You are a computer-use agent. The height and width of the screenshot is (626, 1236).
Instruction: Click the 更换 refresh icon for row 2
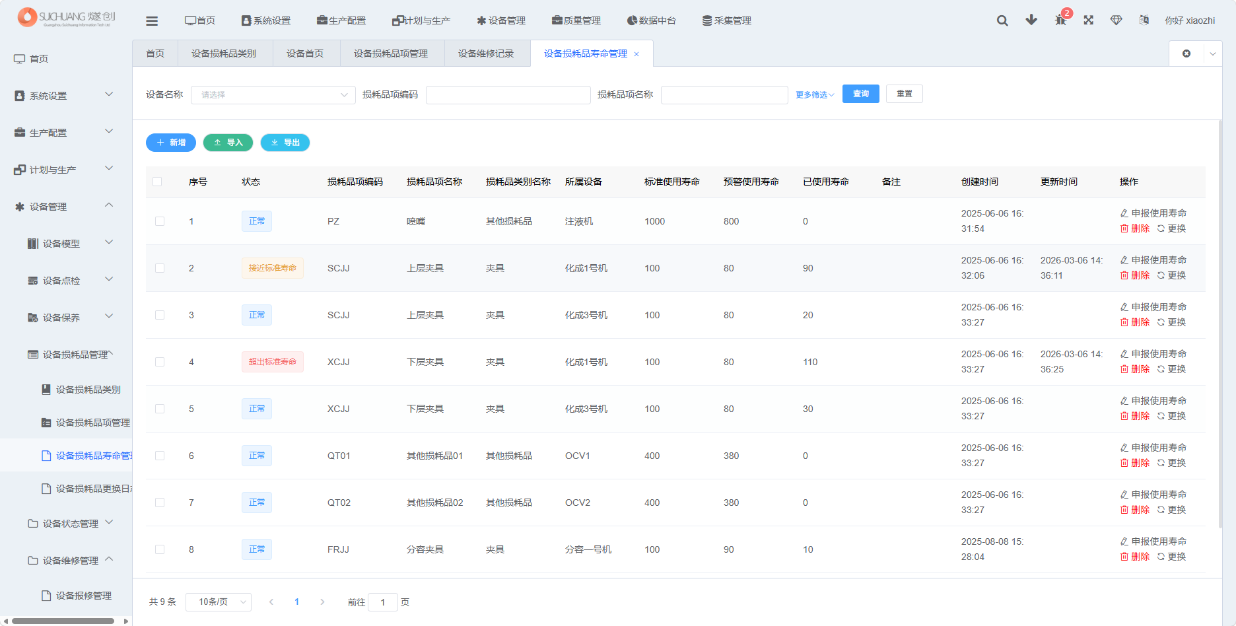click(x=1161, y=275)
